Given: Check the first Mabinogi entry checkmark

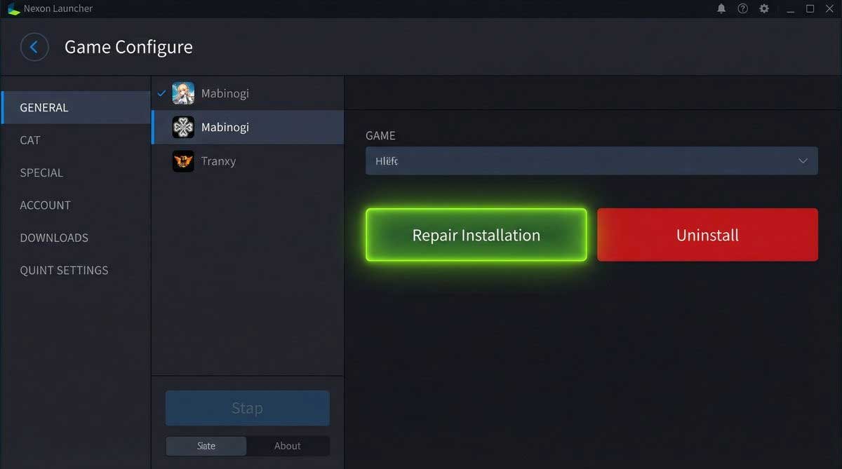Looking at the screenshot, I should (162, 93).
